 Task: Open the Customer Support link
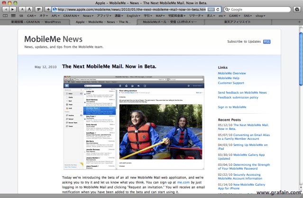[x=231, y=83]
